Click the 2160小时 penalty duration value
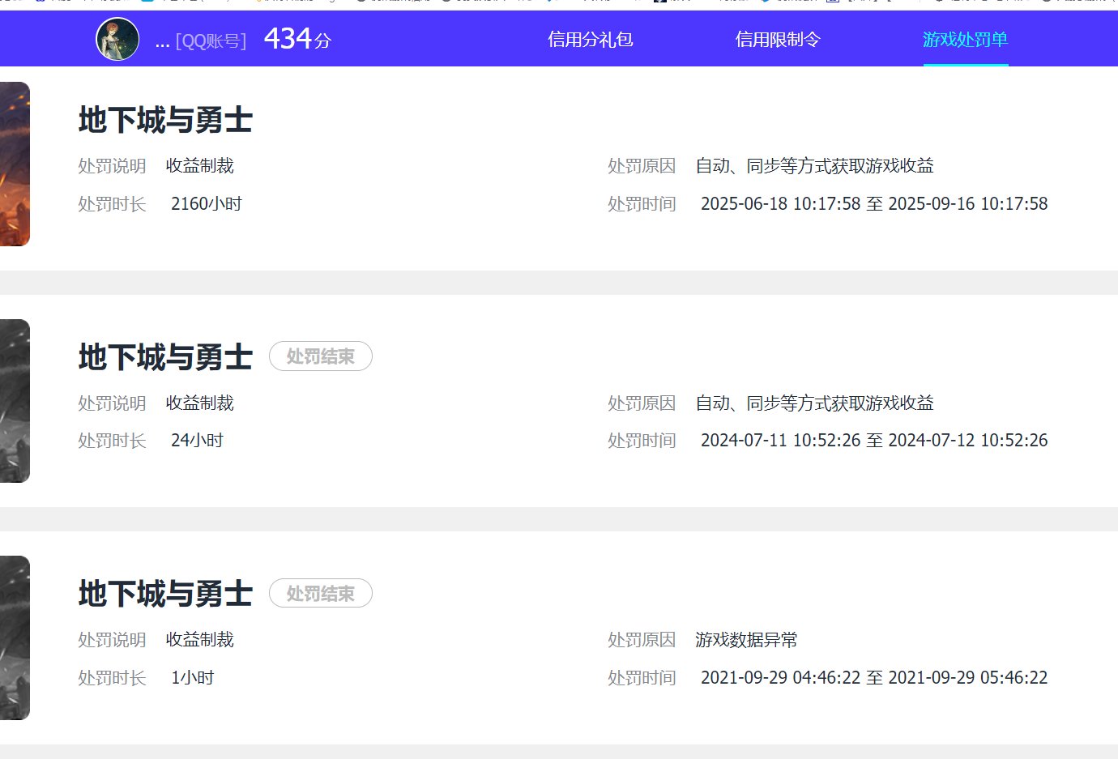This screenshot has height=759, width=1118. 206,204
